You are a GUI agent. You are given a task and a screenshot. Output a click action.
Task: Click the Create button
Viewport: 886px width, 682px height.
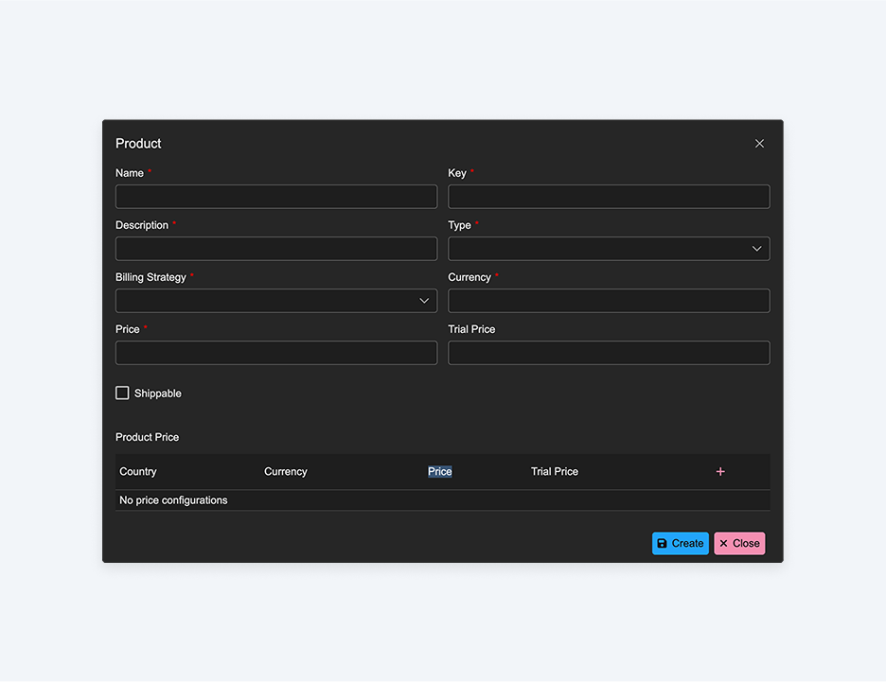pos(681,544)
